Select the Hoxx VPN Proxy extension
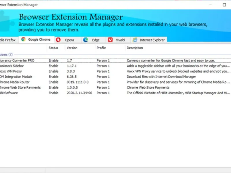This screenshot has width=231, height=173. tap(11, 71)
